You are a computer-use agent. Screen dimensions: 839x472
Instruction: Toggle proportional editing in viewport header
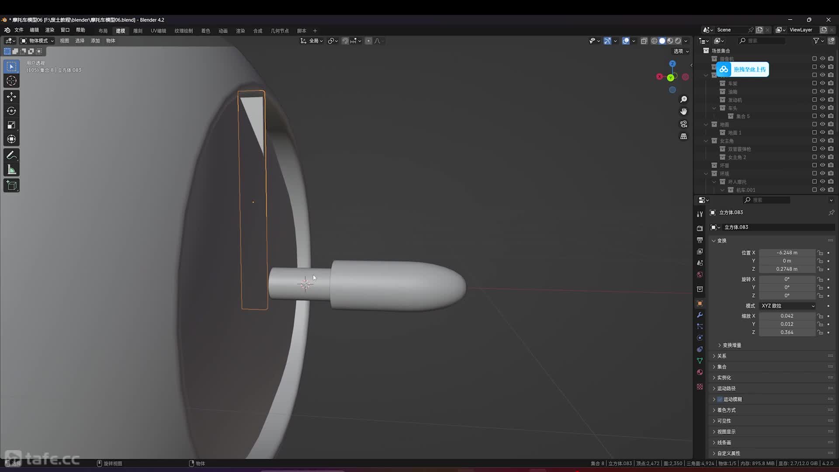coord(368,41)
